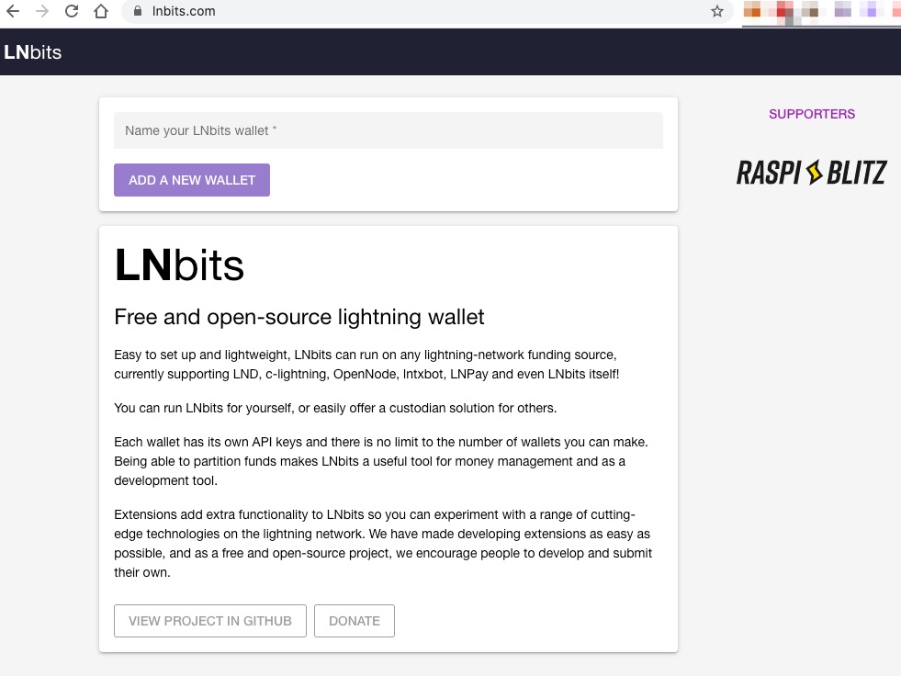This screenshot has width=901, height=676.
Task: Reload the page with the refresh icon
Action: point(72,12)
